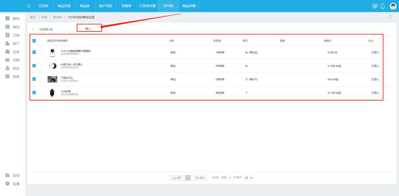Click the 小米小白智能摄像机 product thumbnail
Screen dimensions: 399x196
coord(52,52)
